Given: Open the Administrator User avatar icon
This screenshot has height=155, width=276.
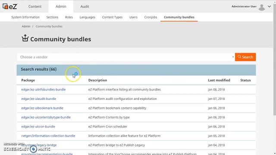Looking at the screenshot, I should [x=262, y=7].
